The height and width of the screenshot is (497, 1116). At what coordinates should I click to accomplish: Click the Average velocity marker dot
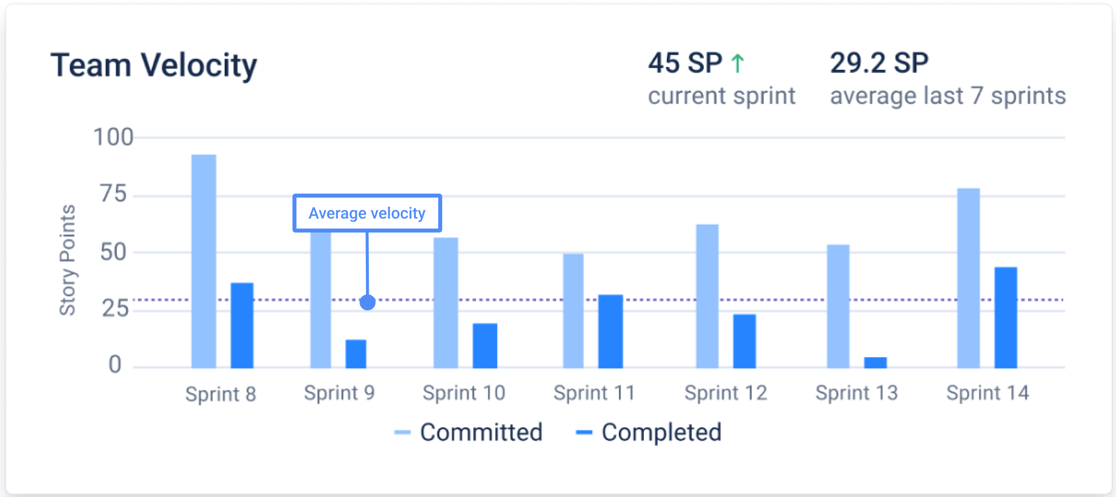click(x=367, y=302)
